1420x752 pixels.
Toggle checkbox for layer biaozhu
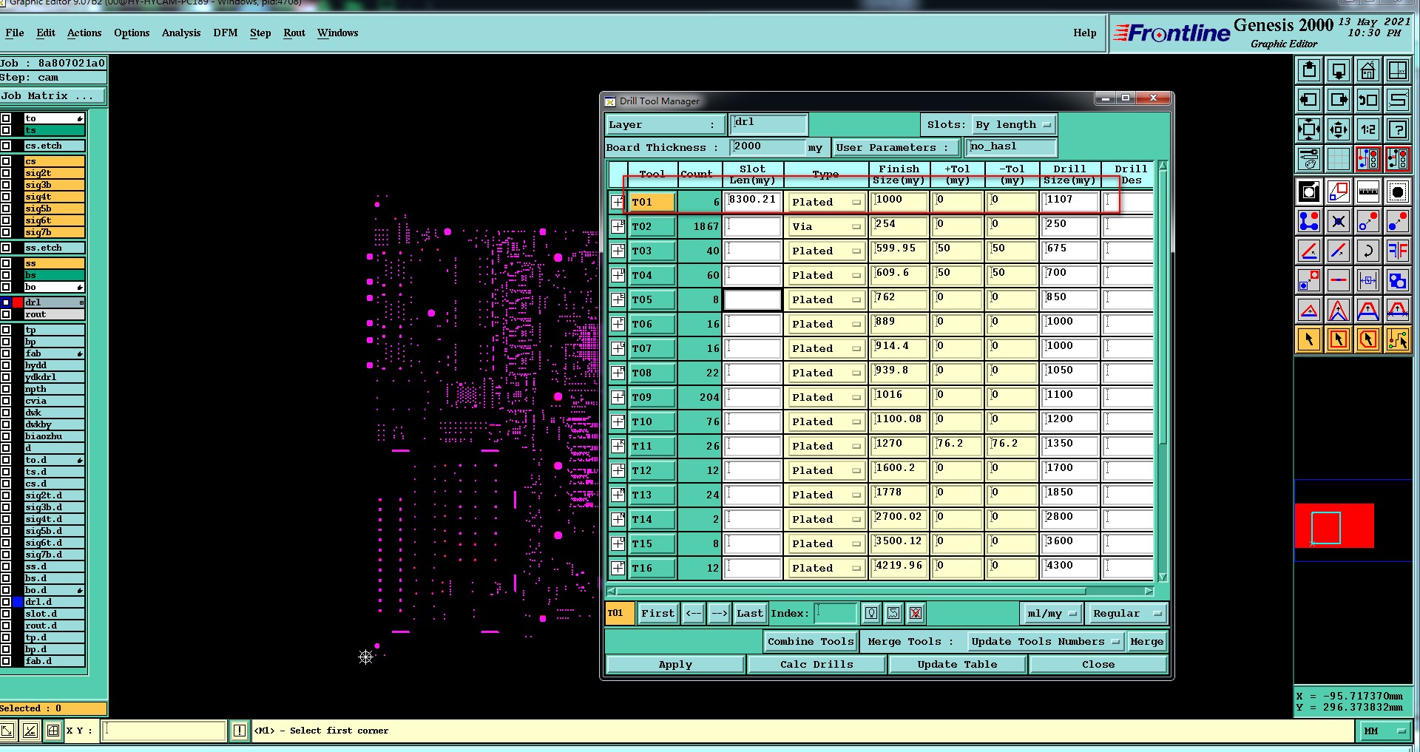[x=6, y=436]
